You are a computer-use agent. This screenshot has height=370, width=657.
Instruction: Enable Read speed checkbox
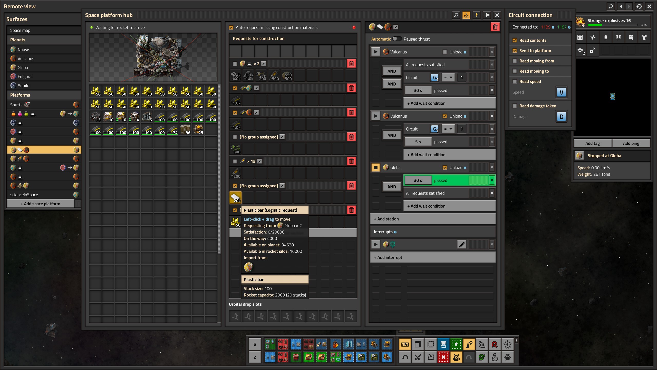(x=514, y=81)
